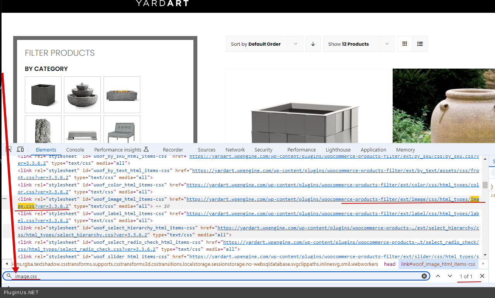This screenshot has height=298, width=495.
Task: Switch to list view layout
Action: click(x=420, y=44)
